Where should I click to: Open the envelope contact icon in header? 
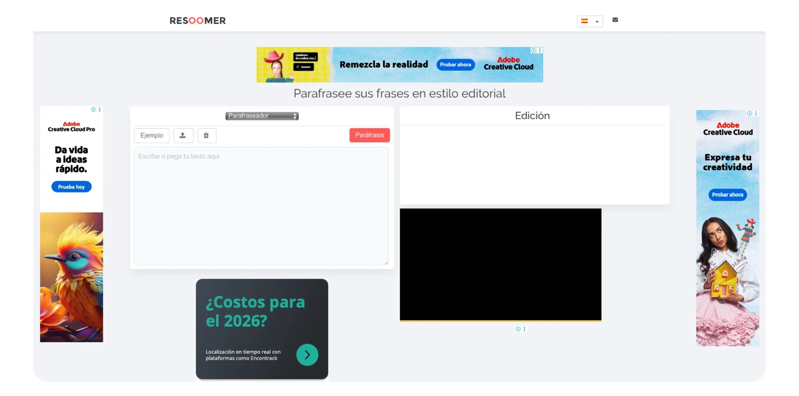pos(615,20)
